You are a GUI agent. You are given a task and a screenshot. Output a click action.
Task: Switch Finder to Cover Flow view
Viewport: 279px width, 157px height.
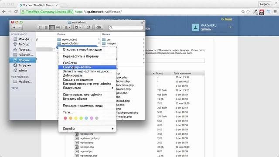58,27
